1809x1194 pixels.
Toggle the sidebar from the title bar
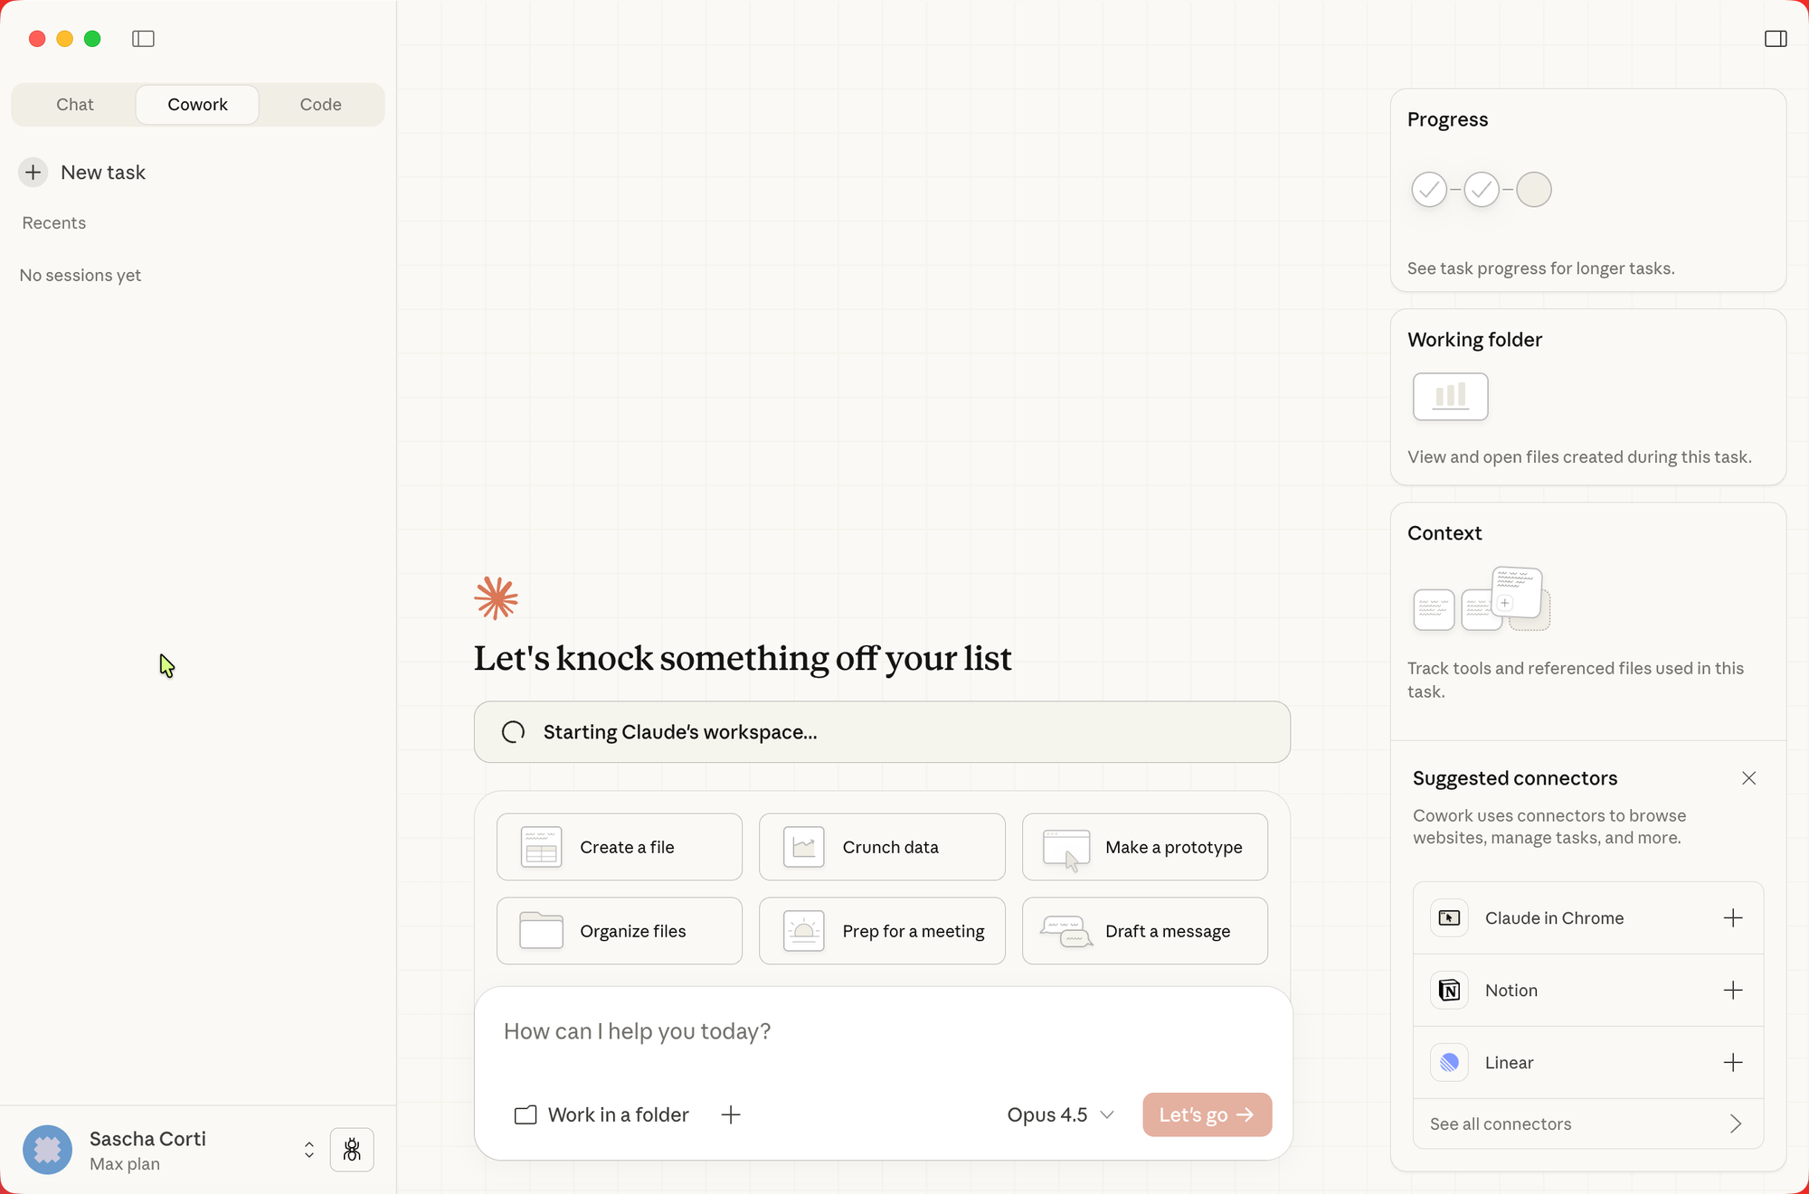click(x=144, y=39)
